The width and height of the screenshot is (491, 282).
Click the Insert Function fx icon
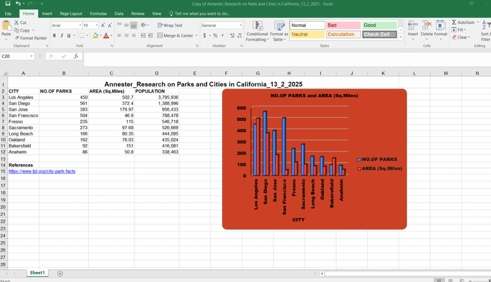coord(76,56)
